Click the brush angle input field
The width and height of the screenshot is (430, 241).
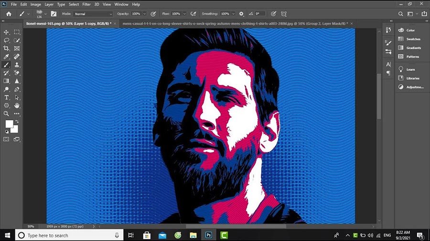tap(260, 14)
